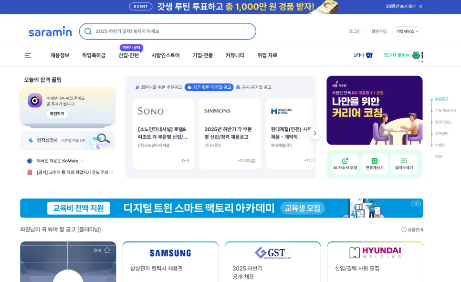Open the 로그인 link
461x282 pixels.
(355, 31)
